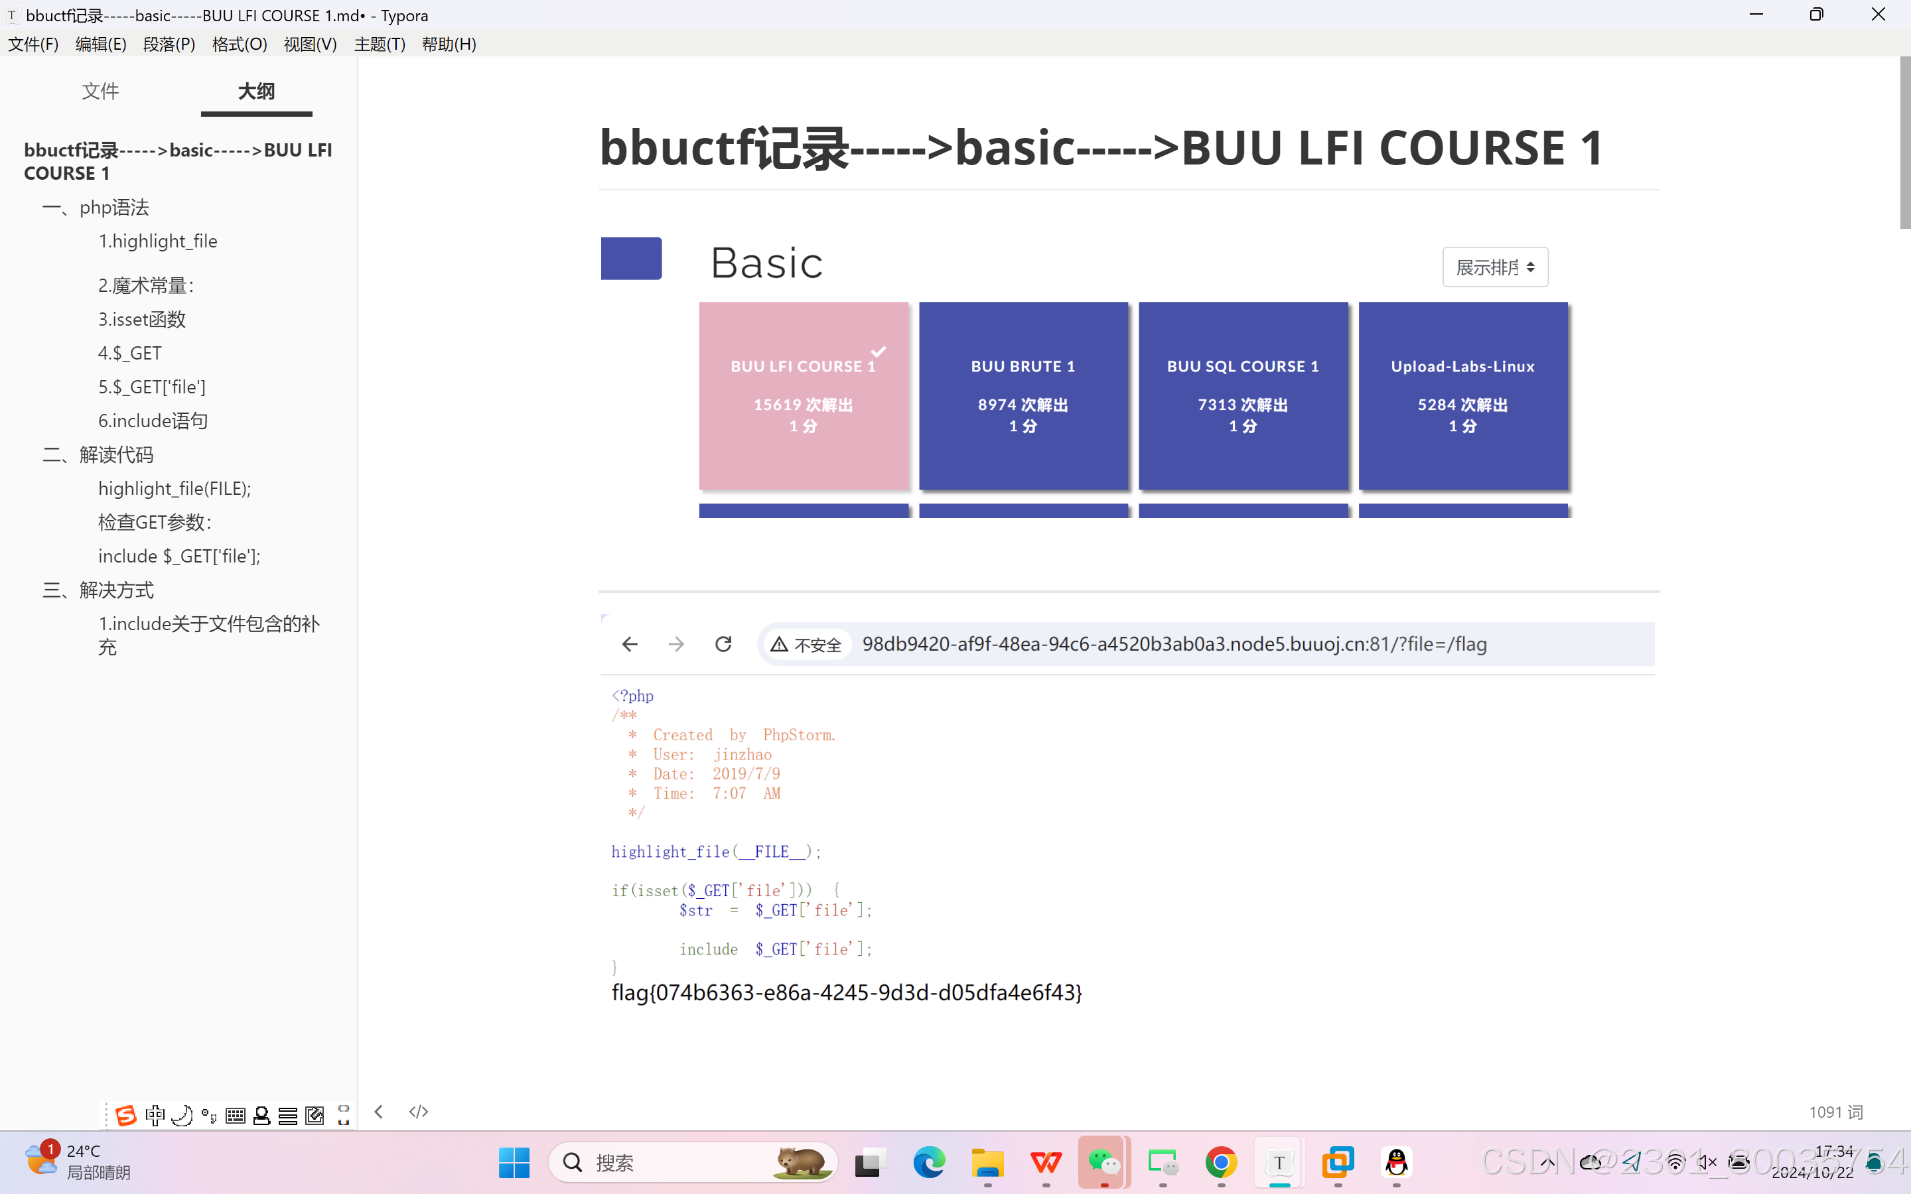This screenshot has height=1194, width=1911.
Task: Toggle night mode via the moon icon
Action: pos(183,1115)
